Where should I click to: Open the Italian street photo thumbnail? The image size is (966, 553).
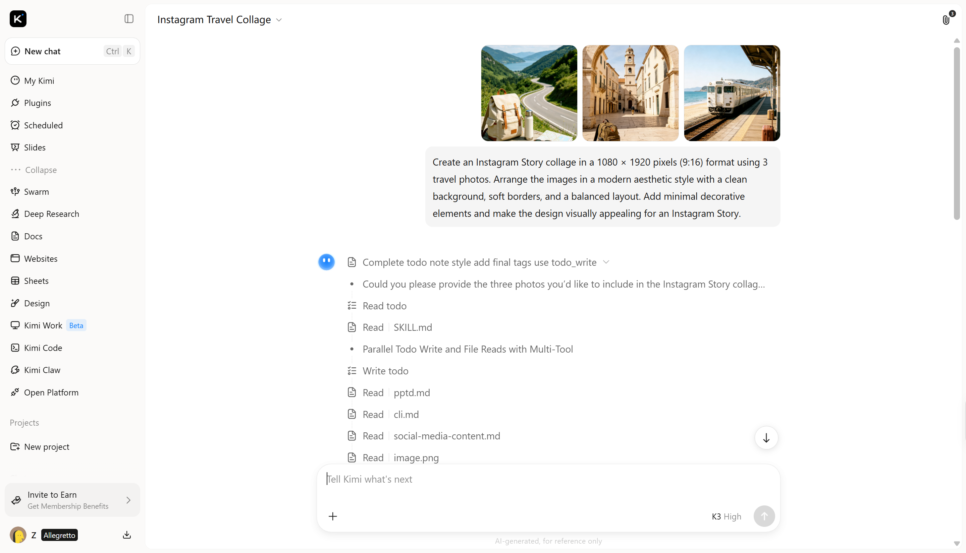pos(631,93)
